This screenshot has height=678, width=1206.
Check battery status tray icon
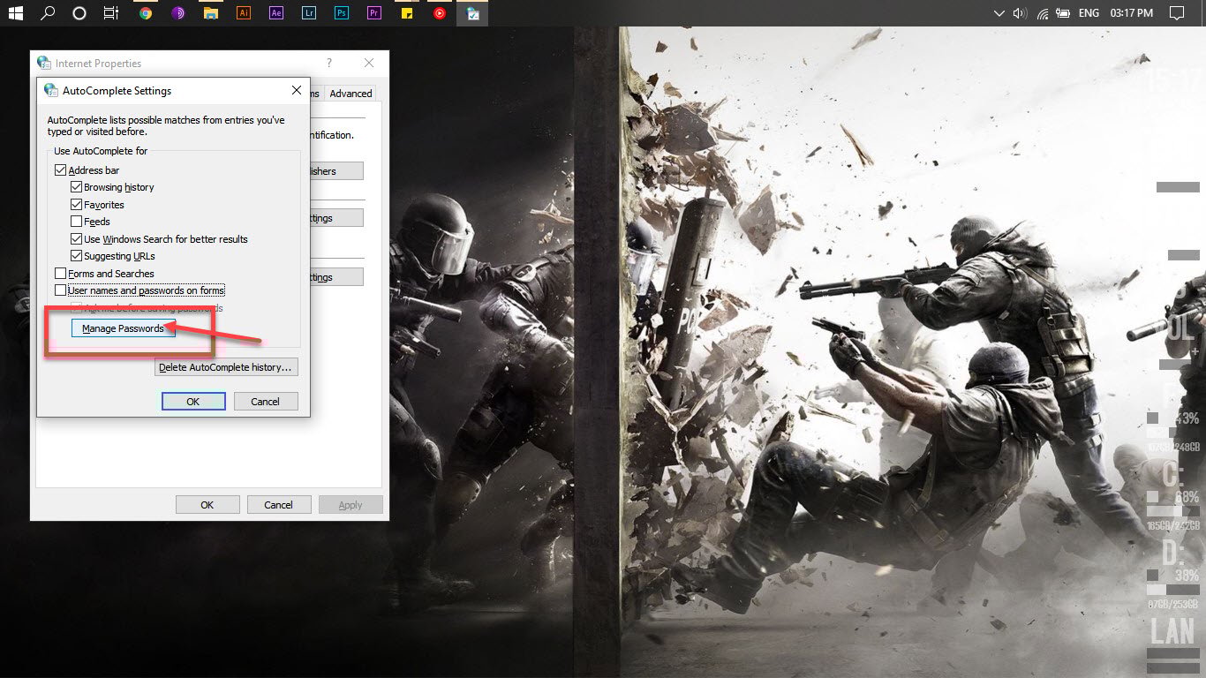pos(1063,13)
